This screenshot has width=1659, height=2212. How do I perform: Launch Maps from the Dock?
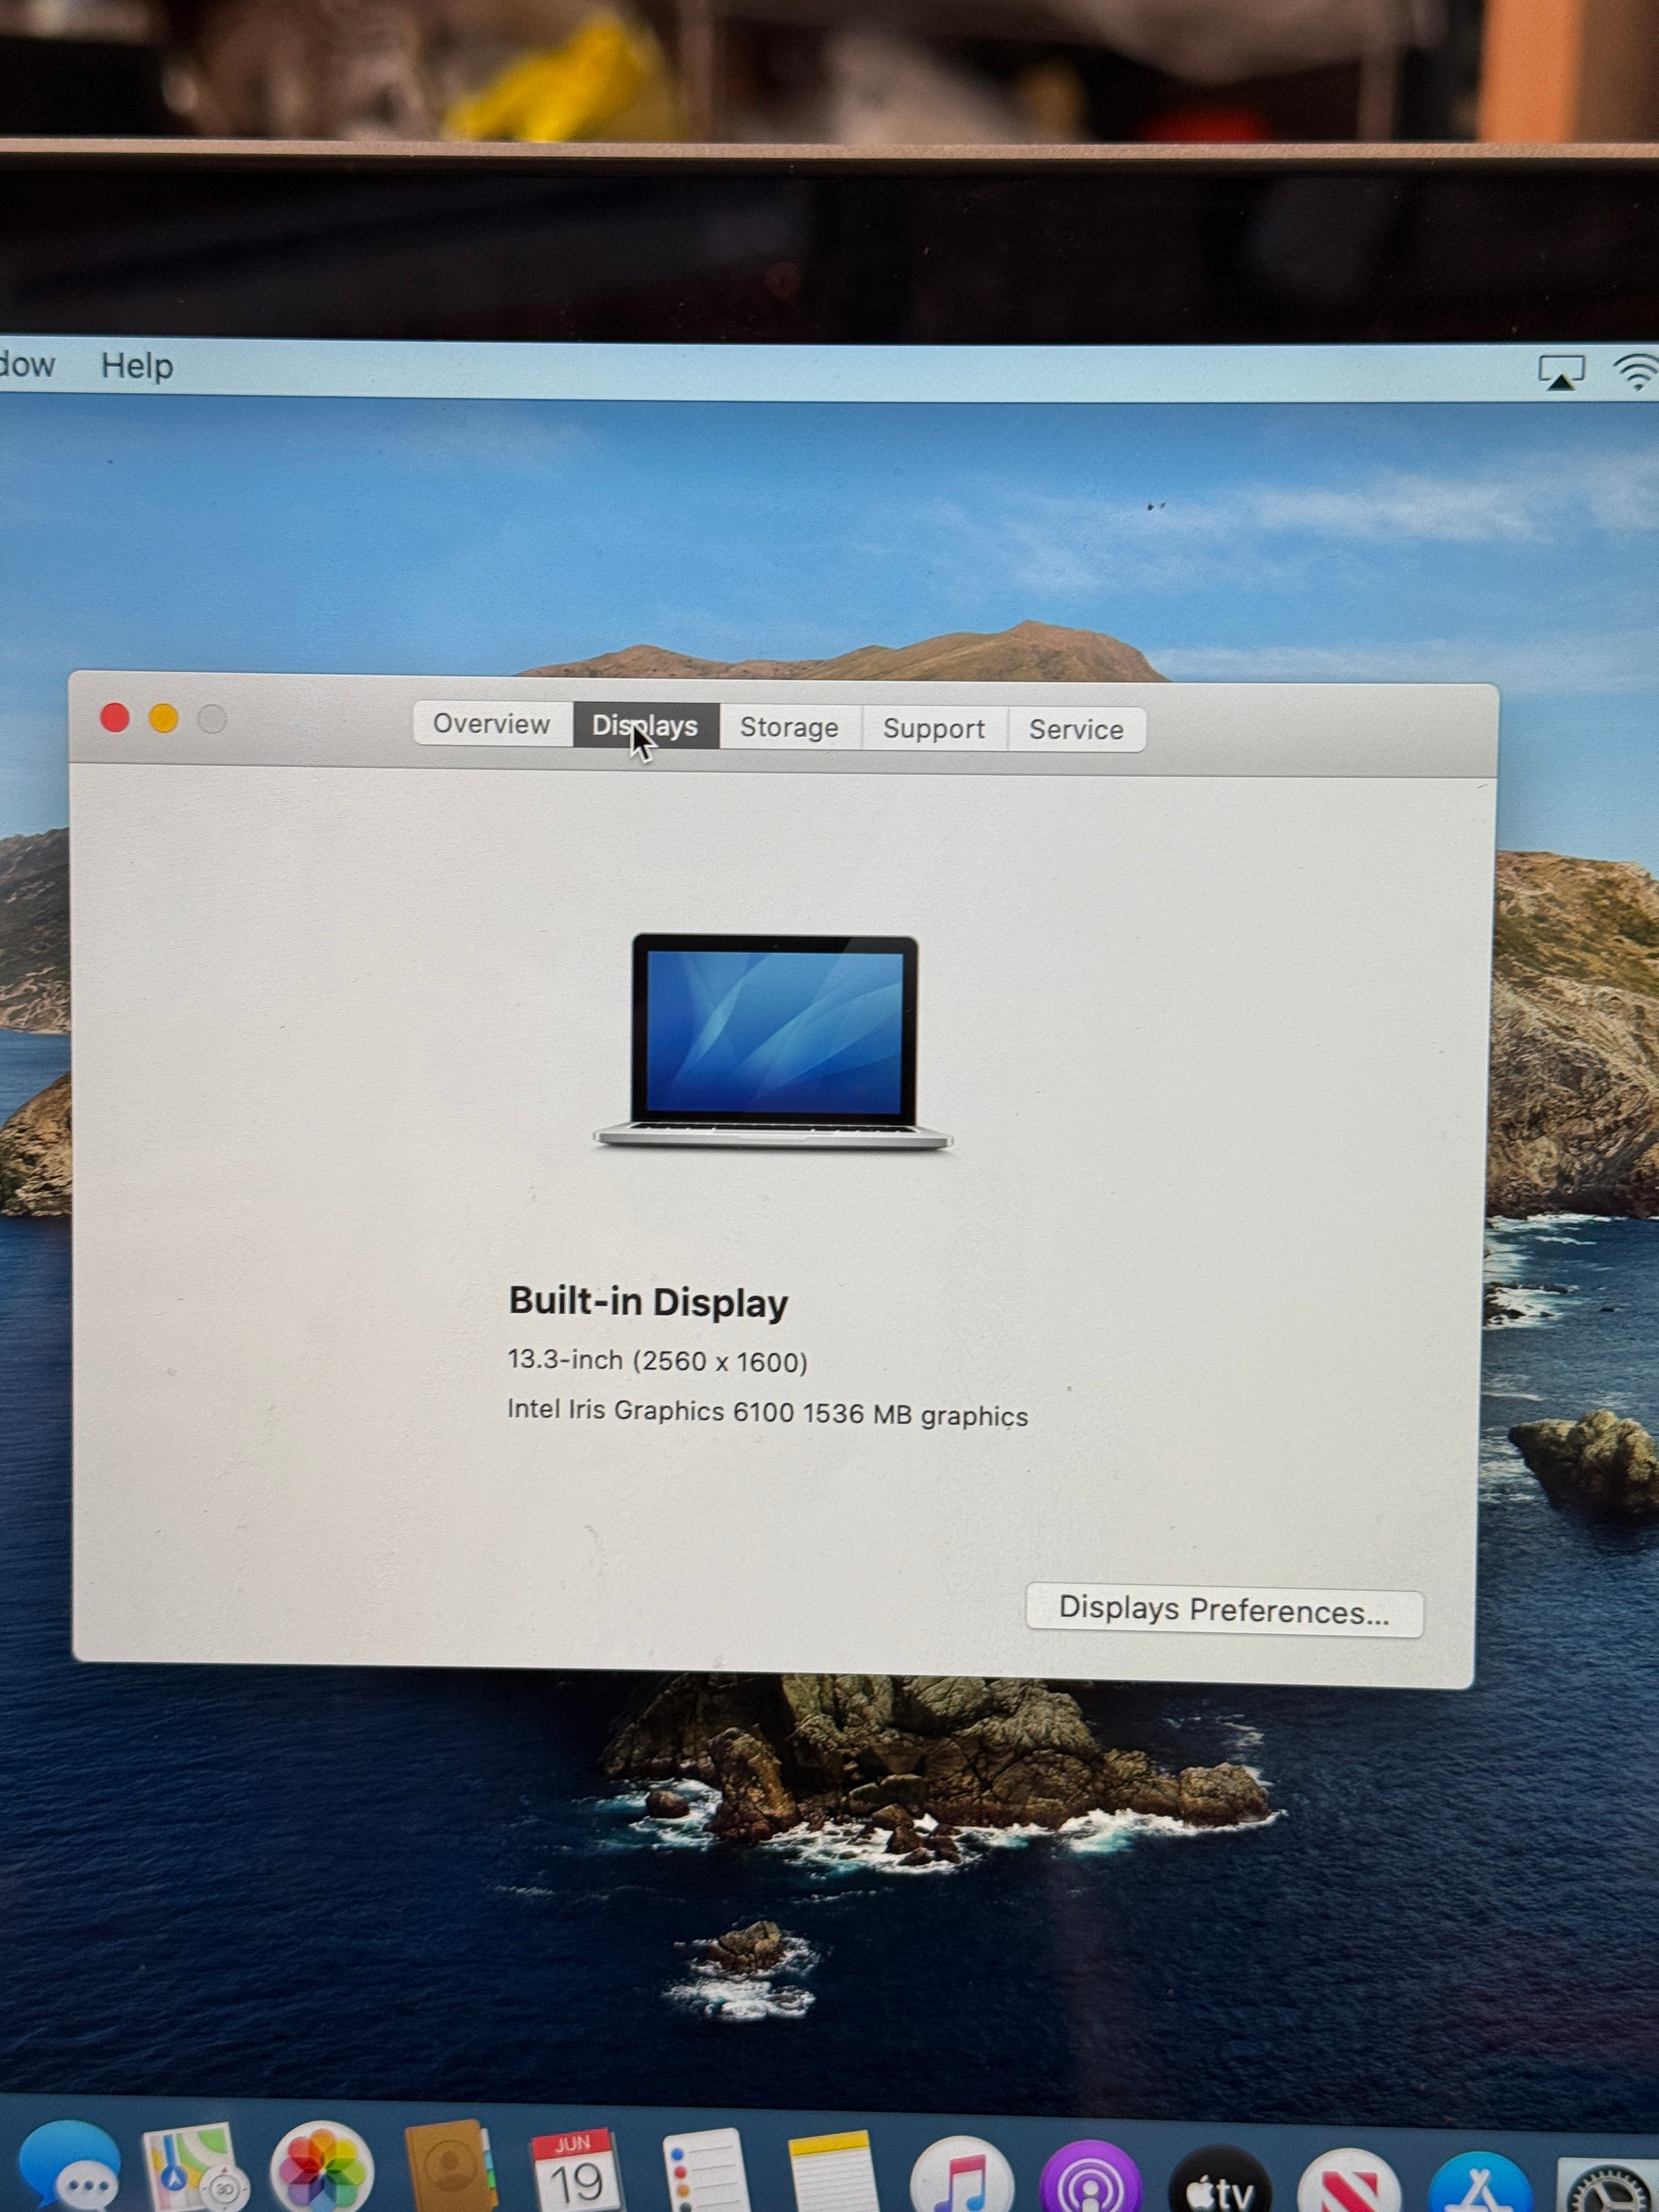[196, 2168]
